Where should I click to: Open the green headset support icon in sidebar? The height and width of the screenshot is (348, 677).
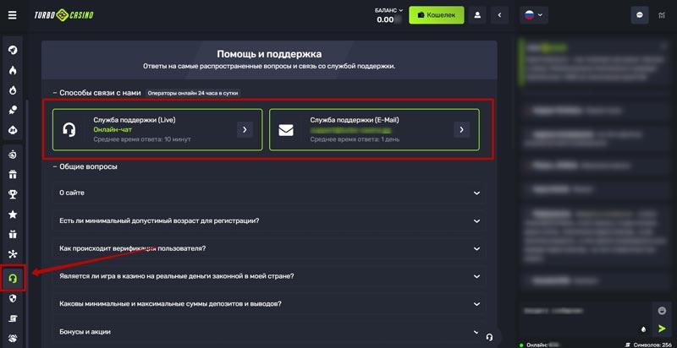[13, 279]
